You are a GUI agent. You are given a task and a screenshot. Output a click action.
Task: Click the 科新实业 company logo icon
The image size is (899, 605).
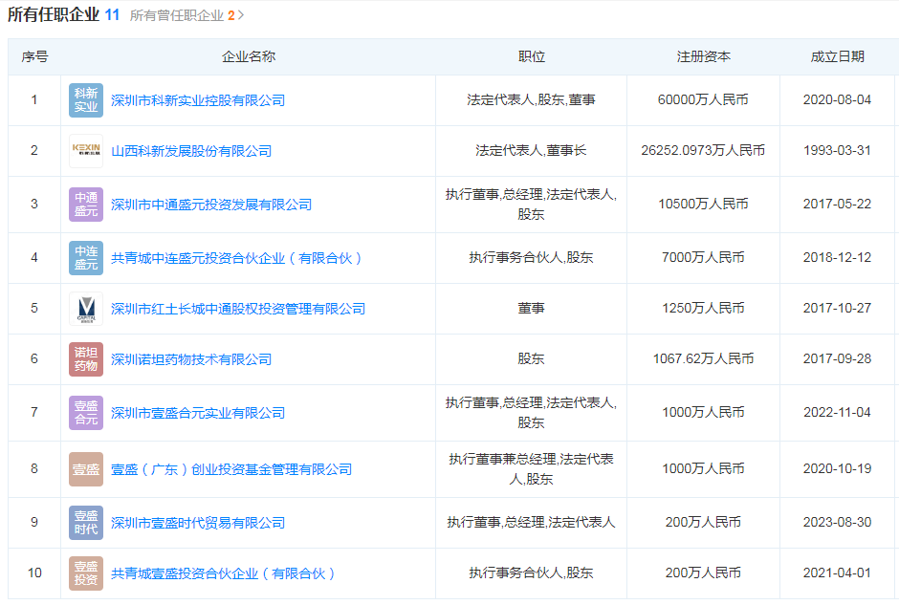tap(86, 100)
